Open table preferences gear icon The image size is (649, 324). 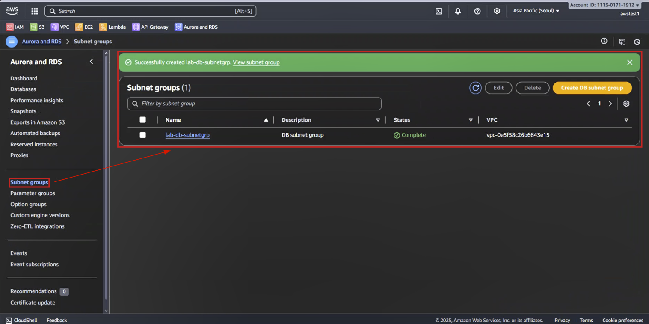pos(626,104)
